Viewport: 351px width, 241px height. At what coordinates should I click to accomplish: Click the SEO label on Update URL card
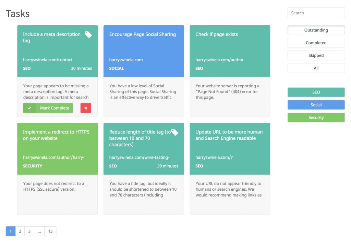tap(199, 166)
